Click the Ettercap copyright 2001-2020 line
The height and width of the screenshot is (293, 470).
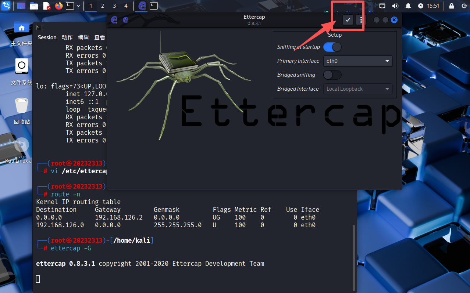pos(150,264)
